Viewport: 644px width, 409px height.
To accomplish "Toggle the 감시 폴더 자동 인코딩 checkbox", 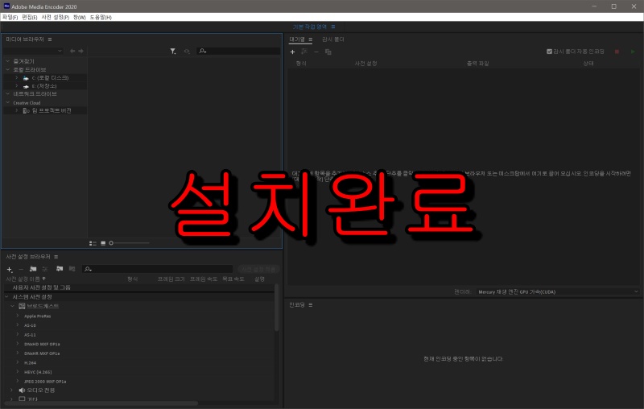I will (549, 52).
